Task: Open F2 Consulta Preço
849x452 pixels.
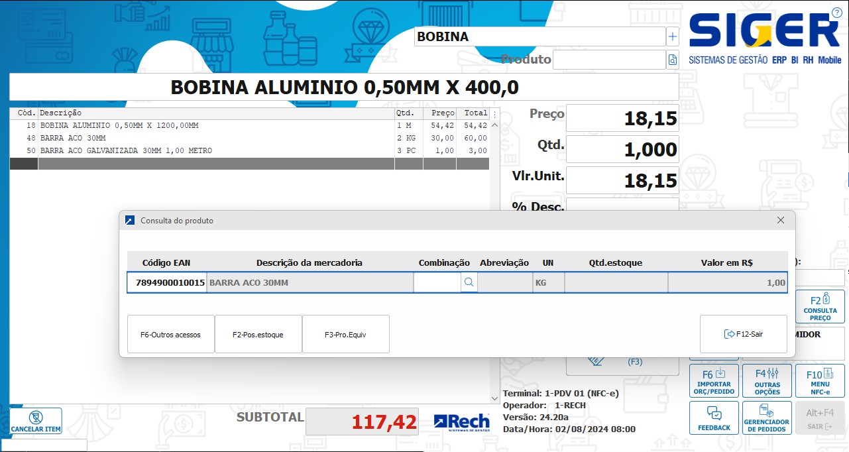Action: pos(820,307)
